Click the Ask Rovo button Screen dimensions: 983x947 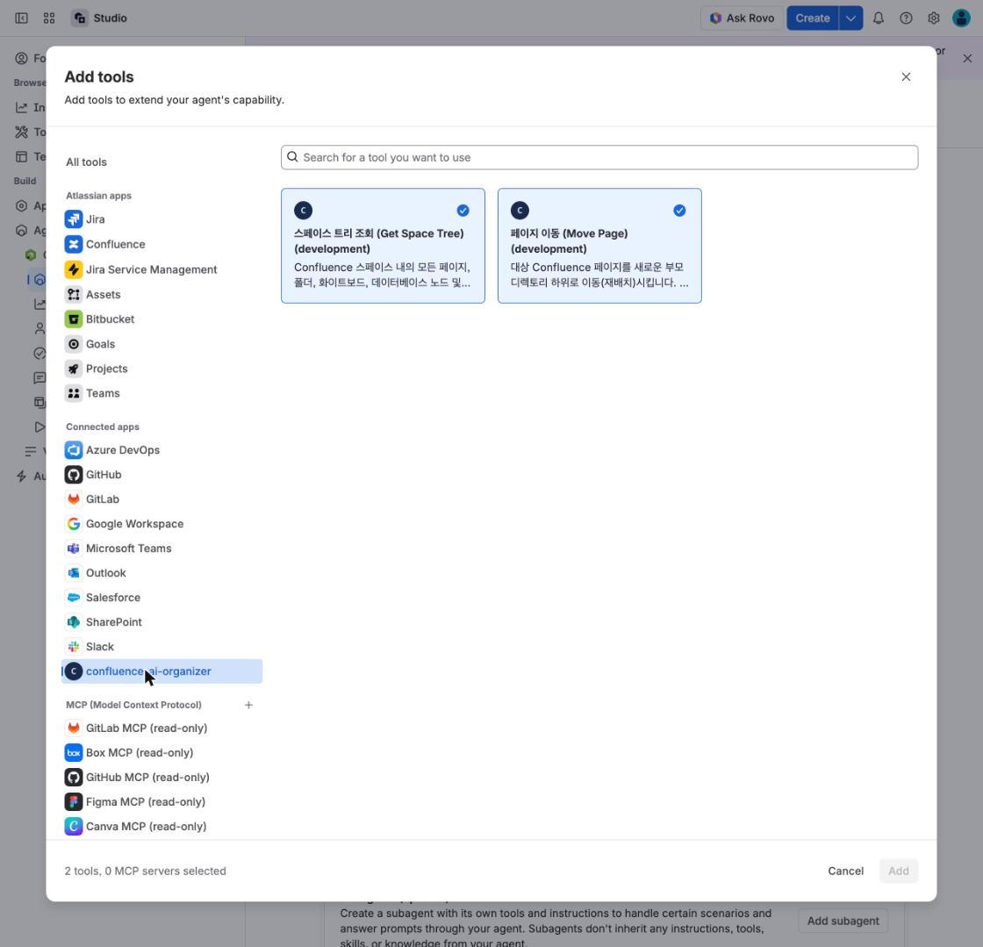pyautogui.click(x=742, y=18)
